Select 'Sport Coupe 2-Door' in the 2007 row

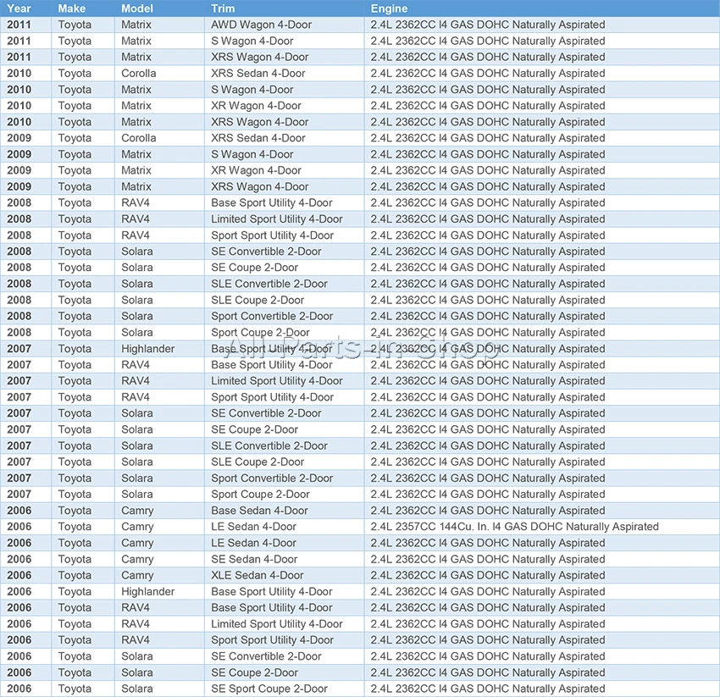(260, 494)
